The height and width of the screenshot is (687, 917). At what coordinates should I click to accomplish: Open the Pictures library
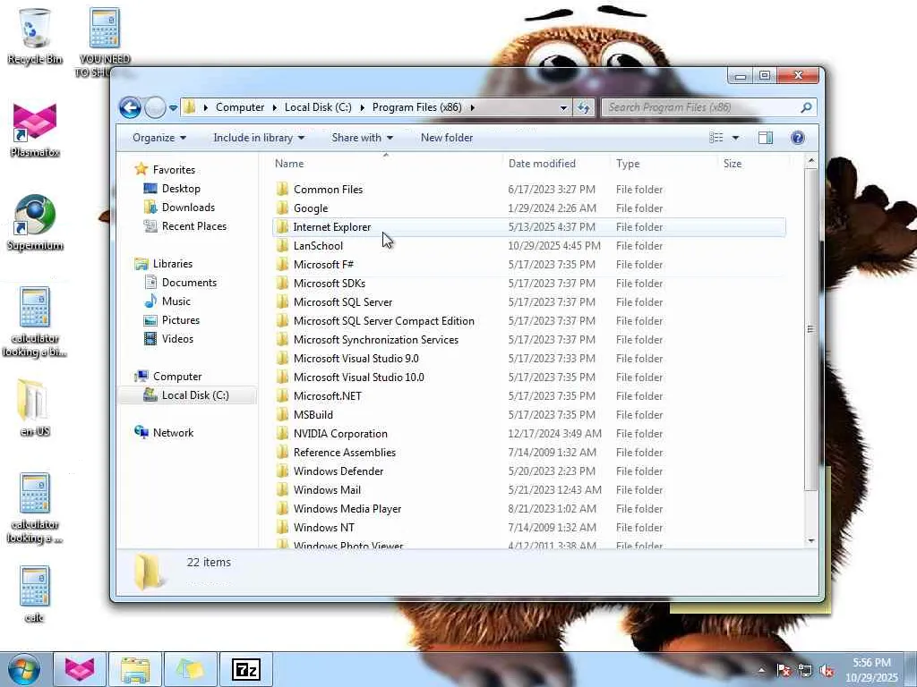click(181, 320)
